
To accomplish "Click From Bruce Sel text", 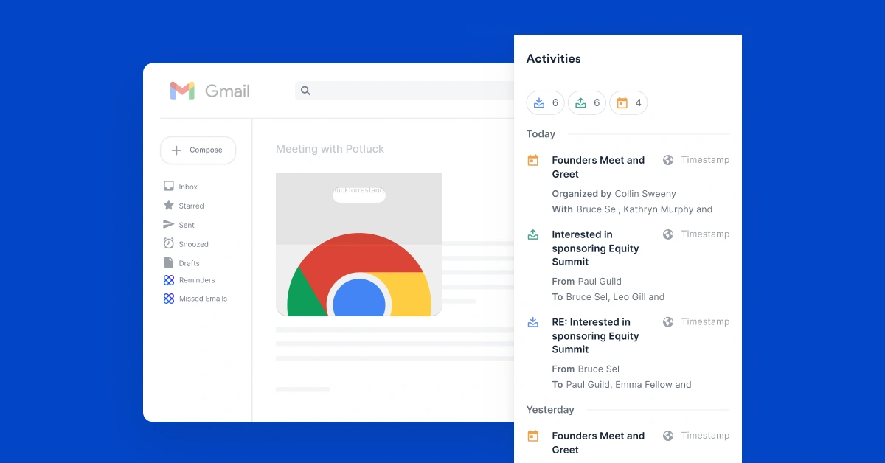I will 586,369.
